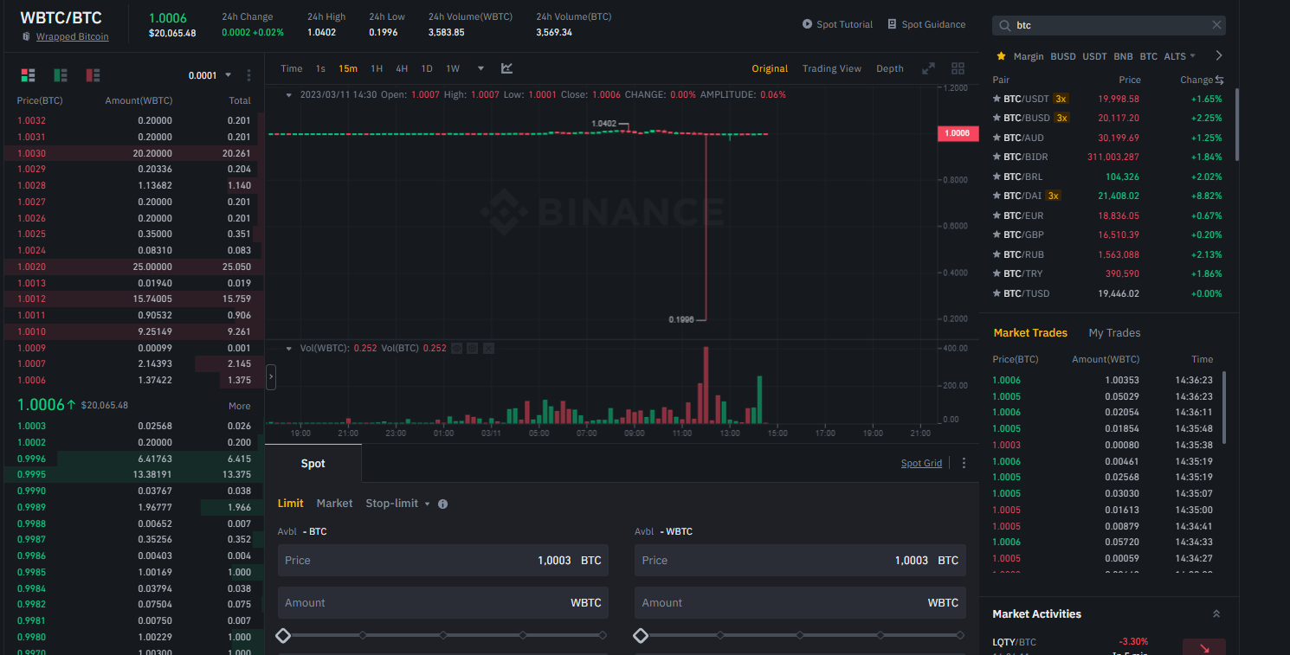Show only sell orders in order book
This screenshot has height=655, width=1290.
[x=93, y=75]
